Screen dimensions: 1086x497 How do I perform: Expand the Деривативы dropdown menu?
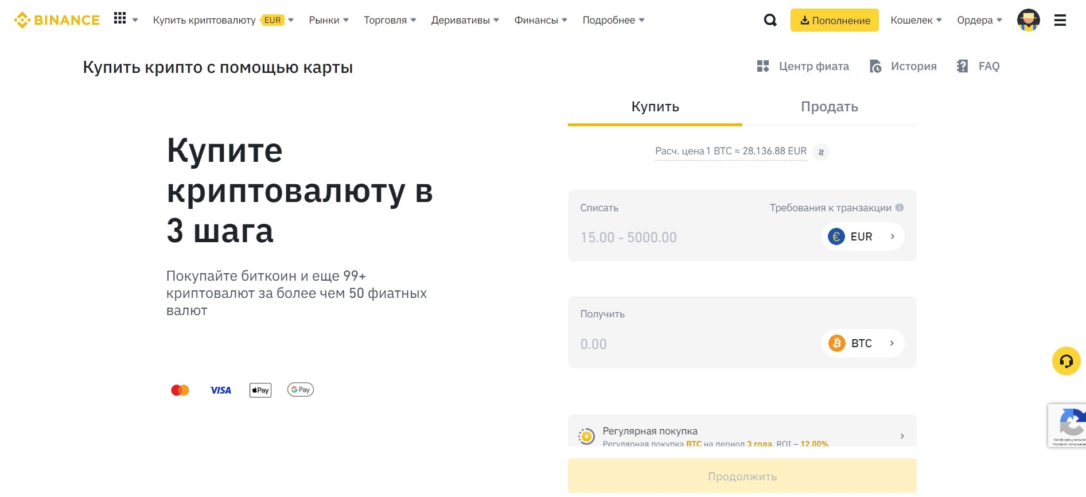click(465, 20)
